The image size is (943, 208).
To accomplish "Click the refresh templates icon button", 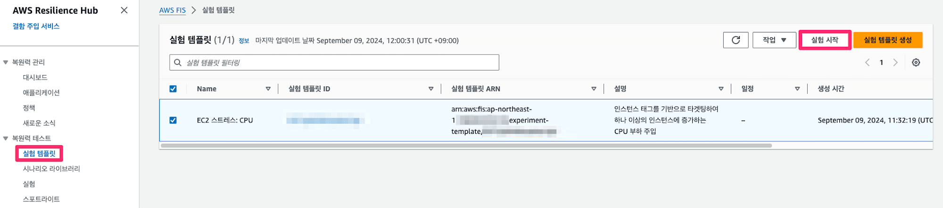I will tap(736, 40).
